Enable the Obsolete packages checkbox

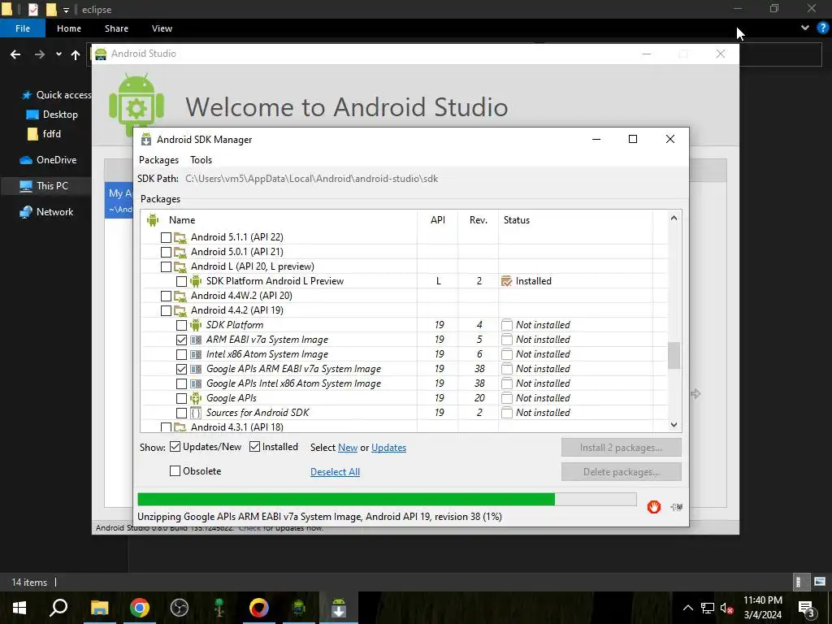click(175, 470)
